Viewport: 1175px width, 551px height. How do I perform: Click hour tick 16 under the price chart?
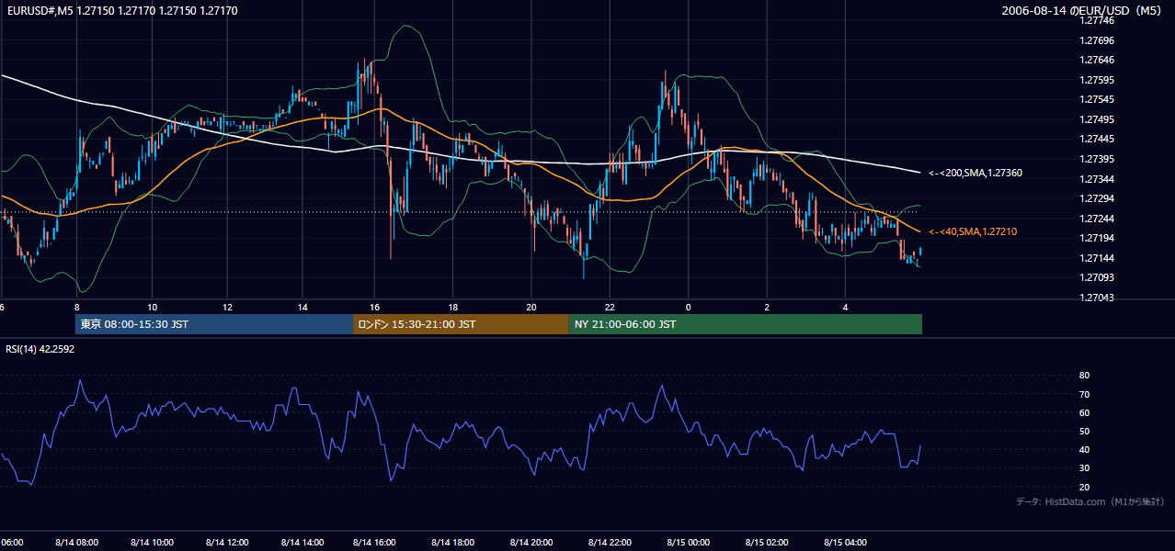click(x=375, y=307)
